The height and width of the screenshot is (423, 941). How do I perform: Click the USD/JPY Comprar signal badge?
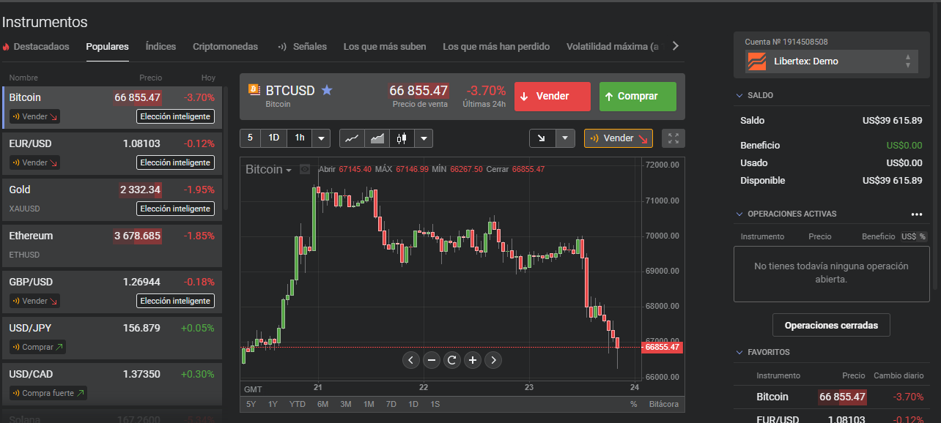37,347
